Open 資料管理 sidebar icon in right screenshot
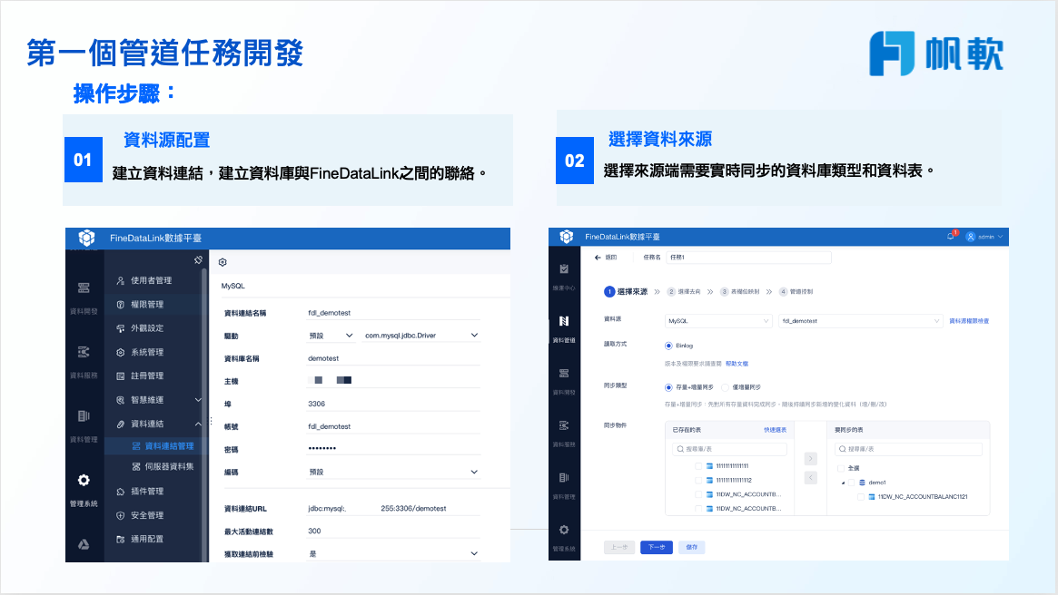The image size is (1058, 595). tap(563, 478)
